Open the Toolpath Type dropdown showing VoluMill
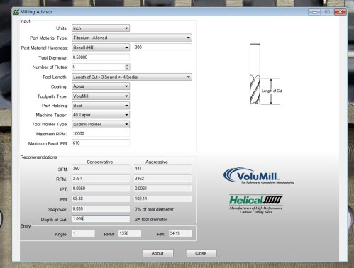Image resolution: width=354 pixels, height=268 pixels. (x=101, y=96)
